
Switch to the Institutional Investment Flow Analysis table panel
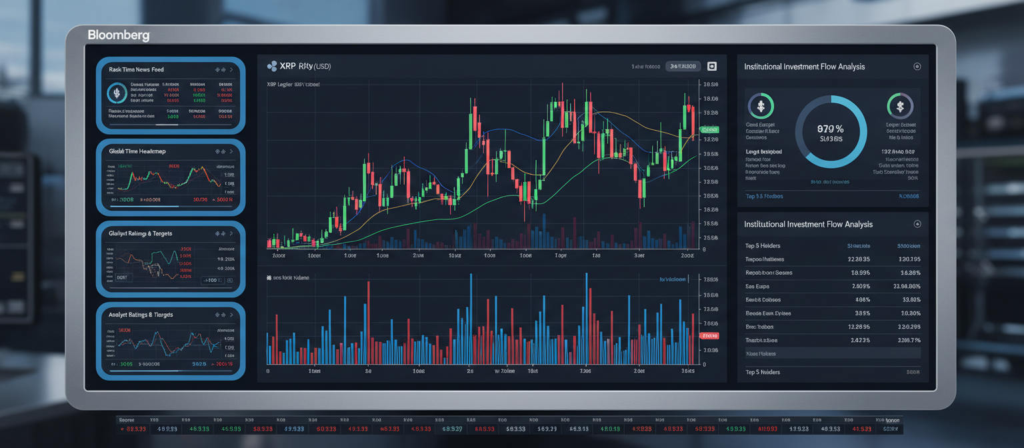coord(807,224)
